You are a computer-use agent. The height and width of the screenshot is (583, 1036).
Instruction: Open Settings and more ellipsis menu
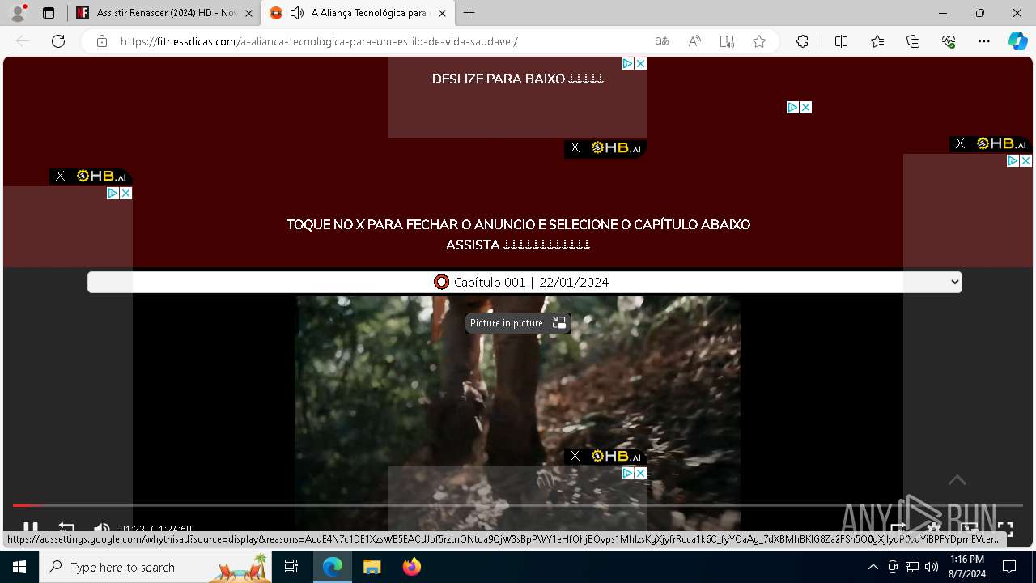point(984,41)
